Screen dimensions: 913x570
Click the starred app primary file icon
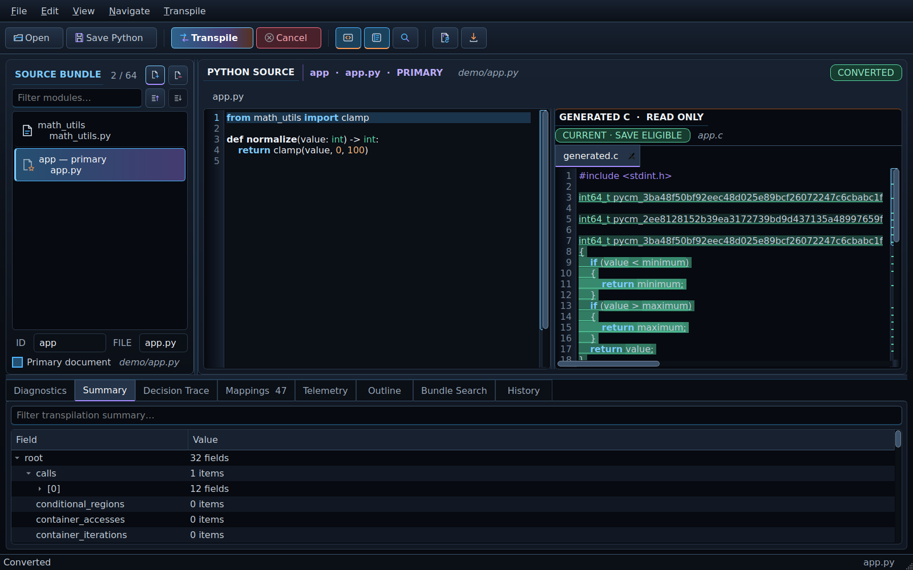pyautogui.click(x=28, y=165)
